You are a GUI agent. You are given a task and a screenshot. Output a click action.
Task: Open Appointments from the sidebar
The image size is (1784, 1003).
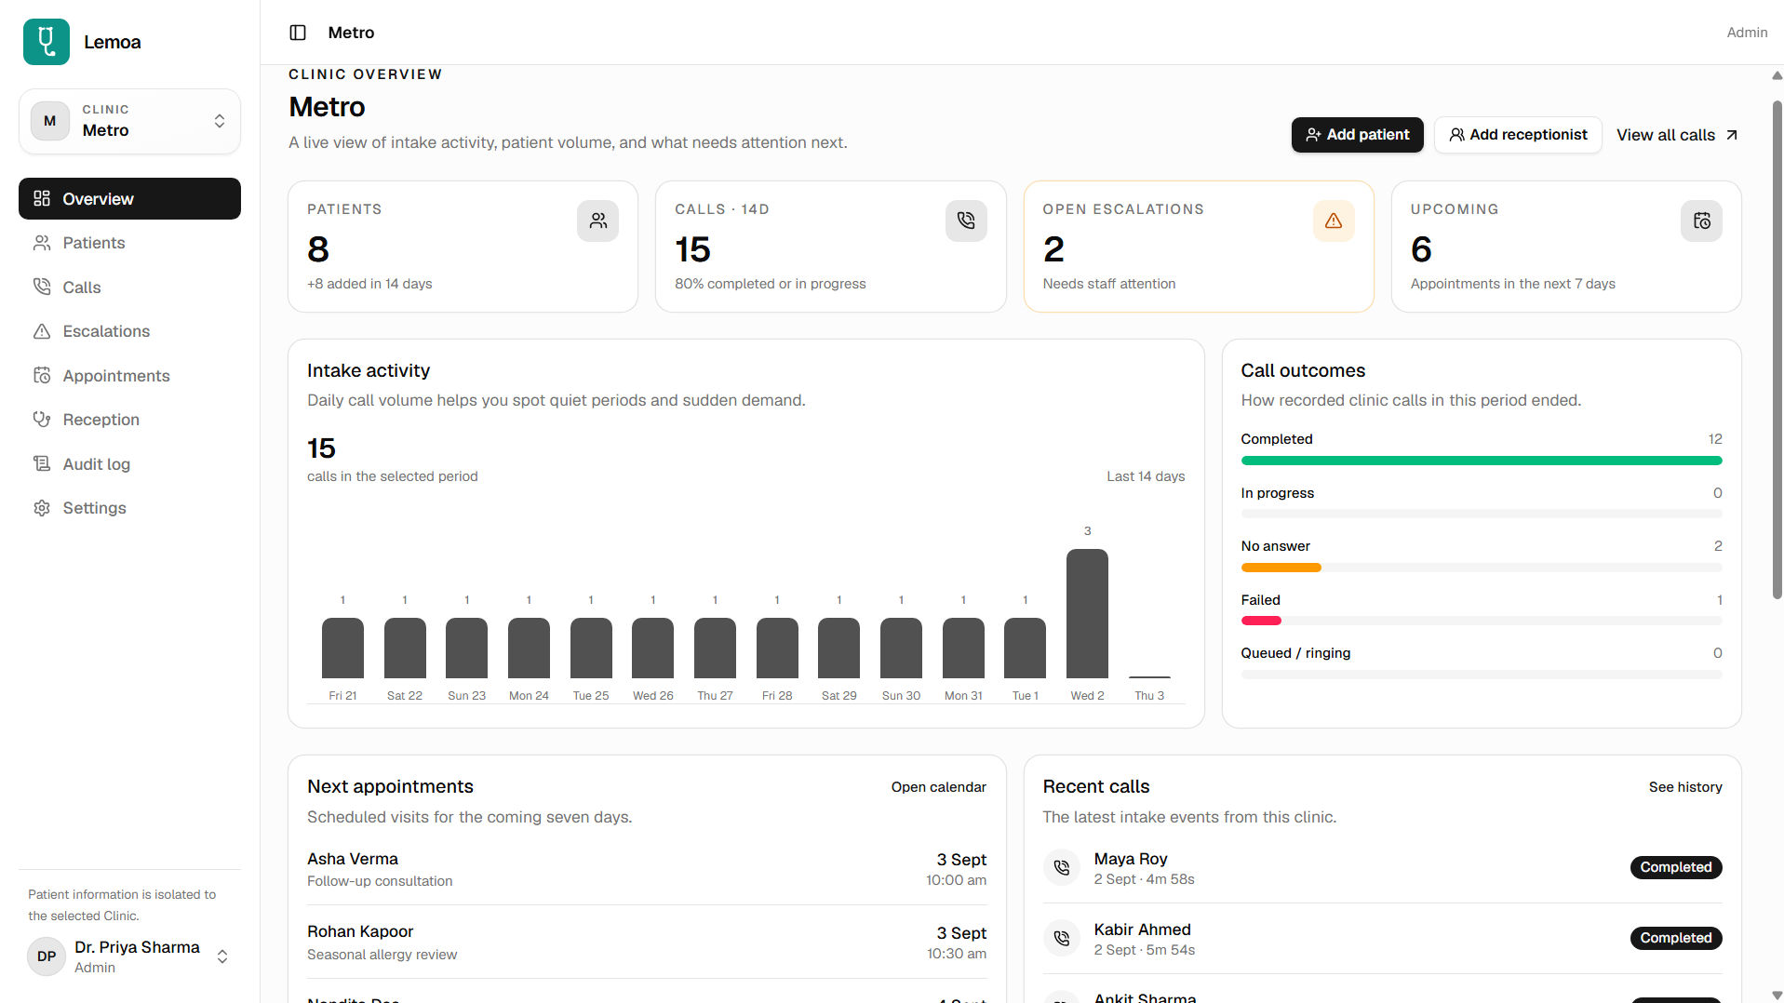pos(129,376)
